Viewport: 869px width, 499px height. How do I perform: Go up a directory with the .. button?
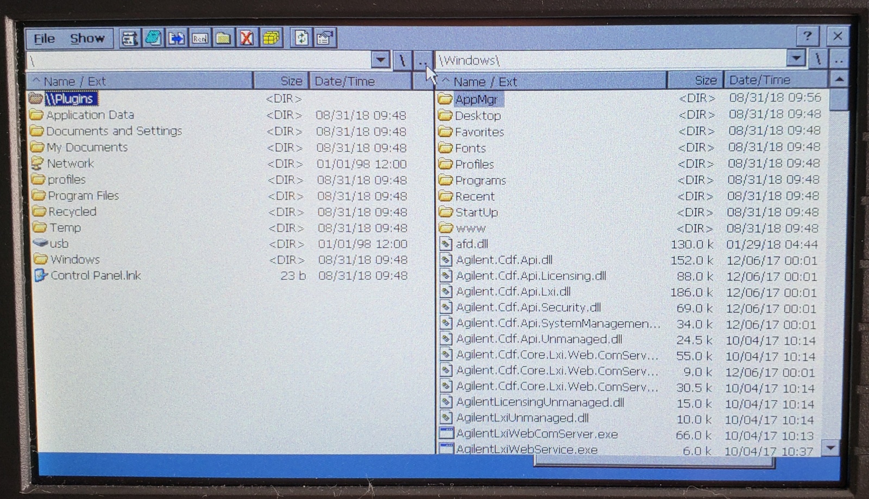click(422, 61)
